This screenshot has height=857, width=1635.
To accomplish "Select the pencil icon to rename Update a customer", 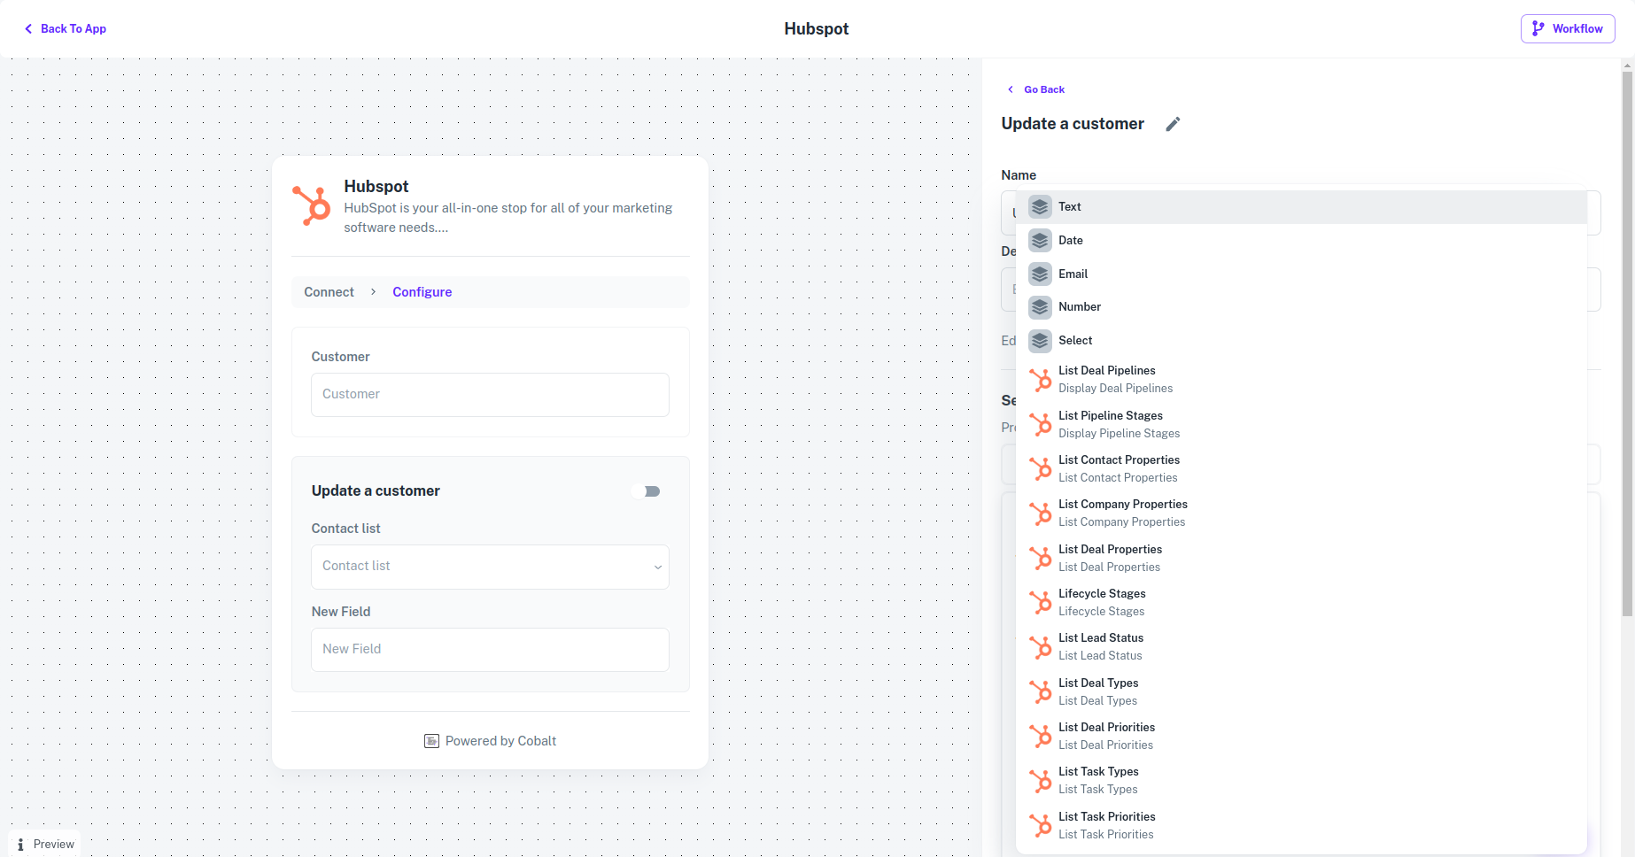I will [1173, 124].
